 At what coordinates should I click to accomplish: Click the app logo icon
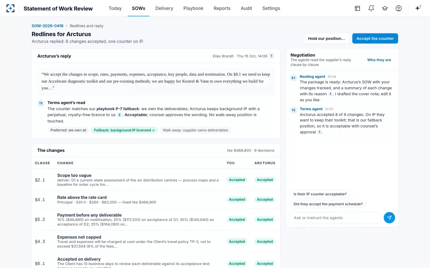tap(10, 8)
